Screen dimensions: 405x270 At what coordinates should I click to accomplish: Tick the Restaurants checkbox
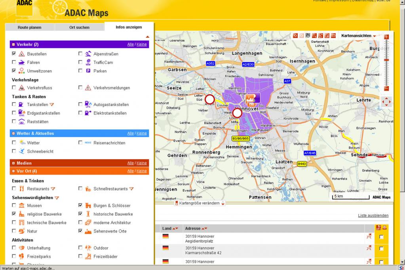coord(14,188)
